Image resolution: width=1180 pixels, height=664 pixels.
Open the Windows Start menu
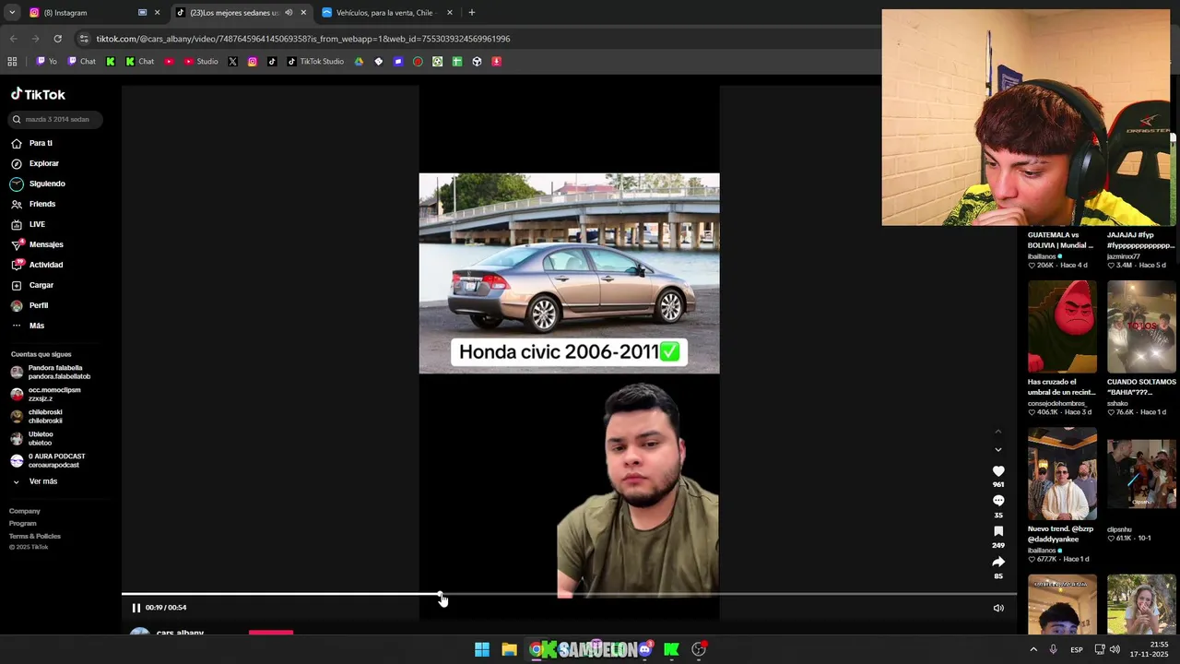482,649
